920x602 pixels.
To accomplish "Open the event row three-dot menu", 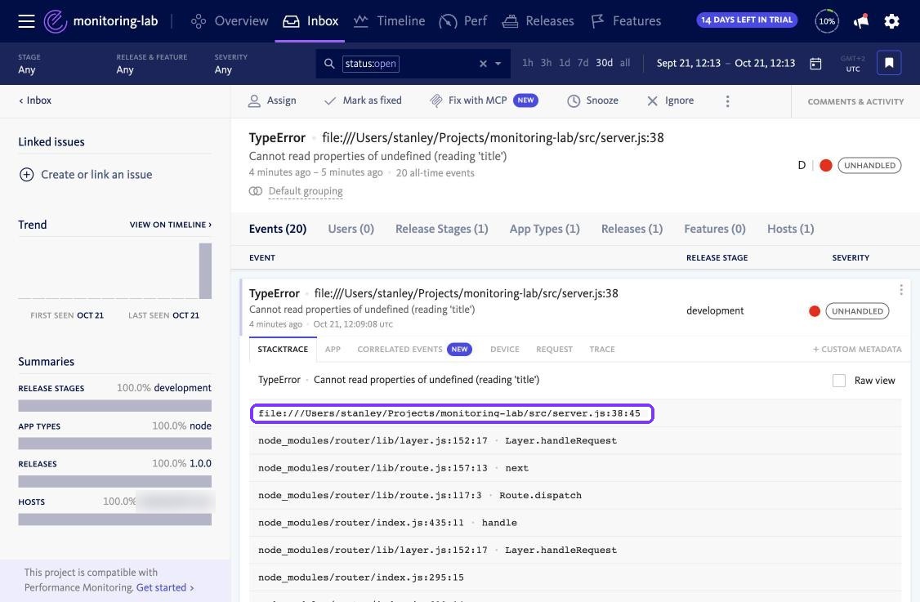I will (x=900, y=290).
